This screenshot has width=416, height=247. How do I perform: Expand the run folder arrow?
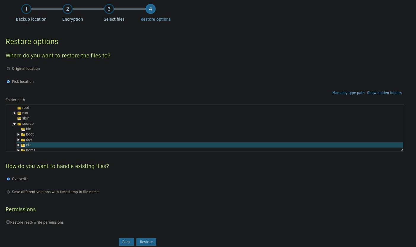coord(14,113)
